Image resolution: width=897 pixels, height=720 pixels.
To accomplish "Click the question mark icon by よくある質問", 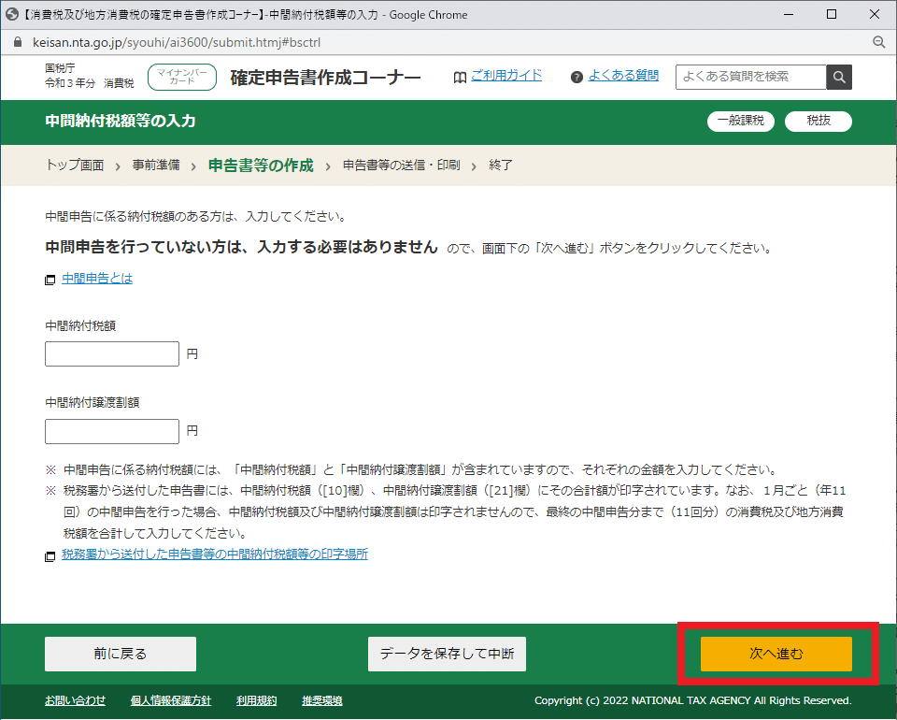I will (x=577, y=78).
